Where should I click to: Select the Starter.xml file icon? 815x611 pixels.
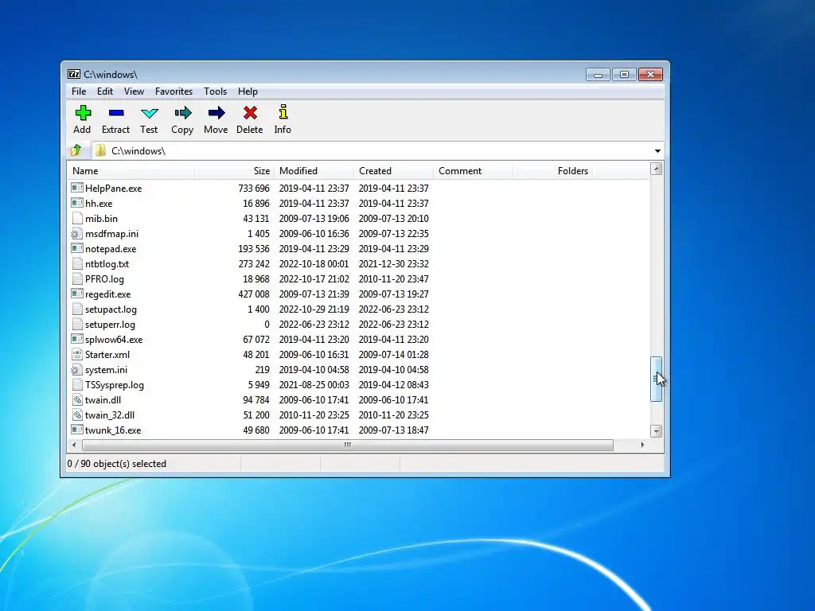coord(77,354)
